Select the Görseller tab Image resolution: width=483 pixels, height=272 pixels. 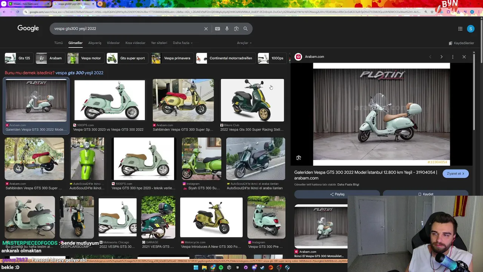click(75, 43)
